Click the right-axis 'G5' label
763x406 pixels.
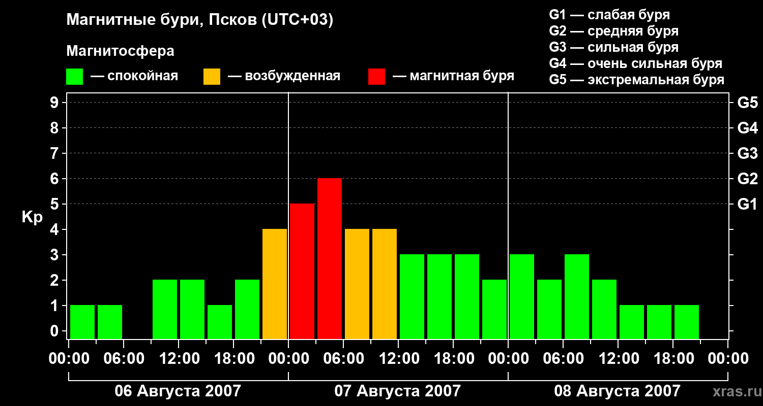click(748, 103)
